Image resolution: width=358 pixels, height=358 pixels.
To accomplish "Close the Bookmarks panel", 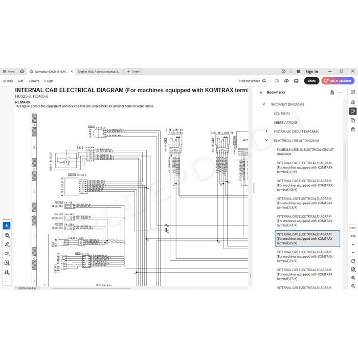I will point(261,93).
